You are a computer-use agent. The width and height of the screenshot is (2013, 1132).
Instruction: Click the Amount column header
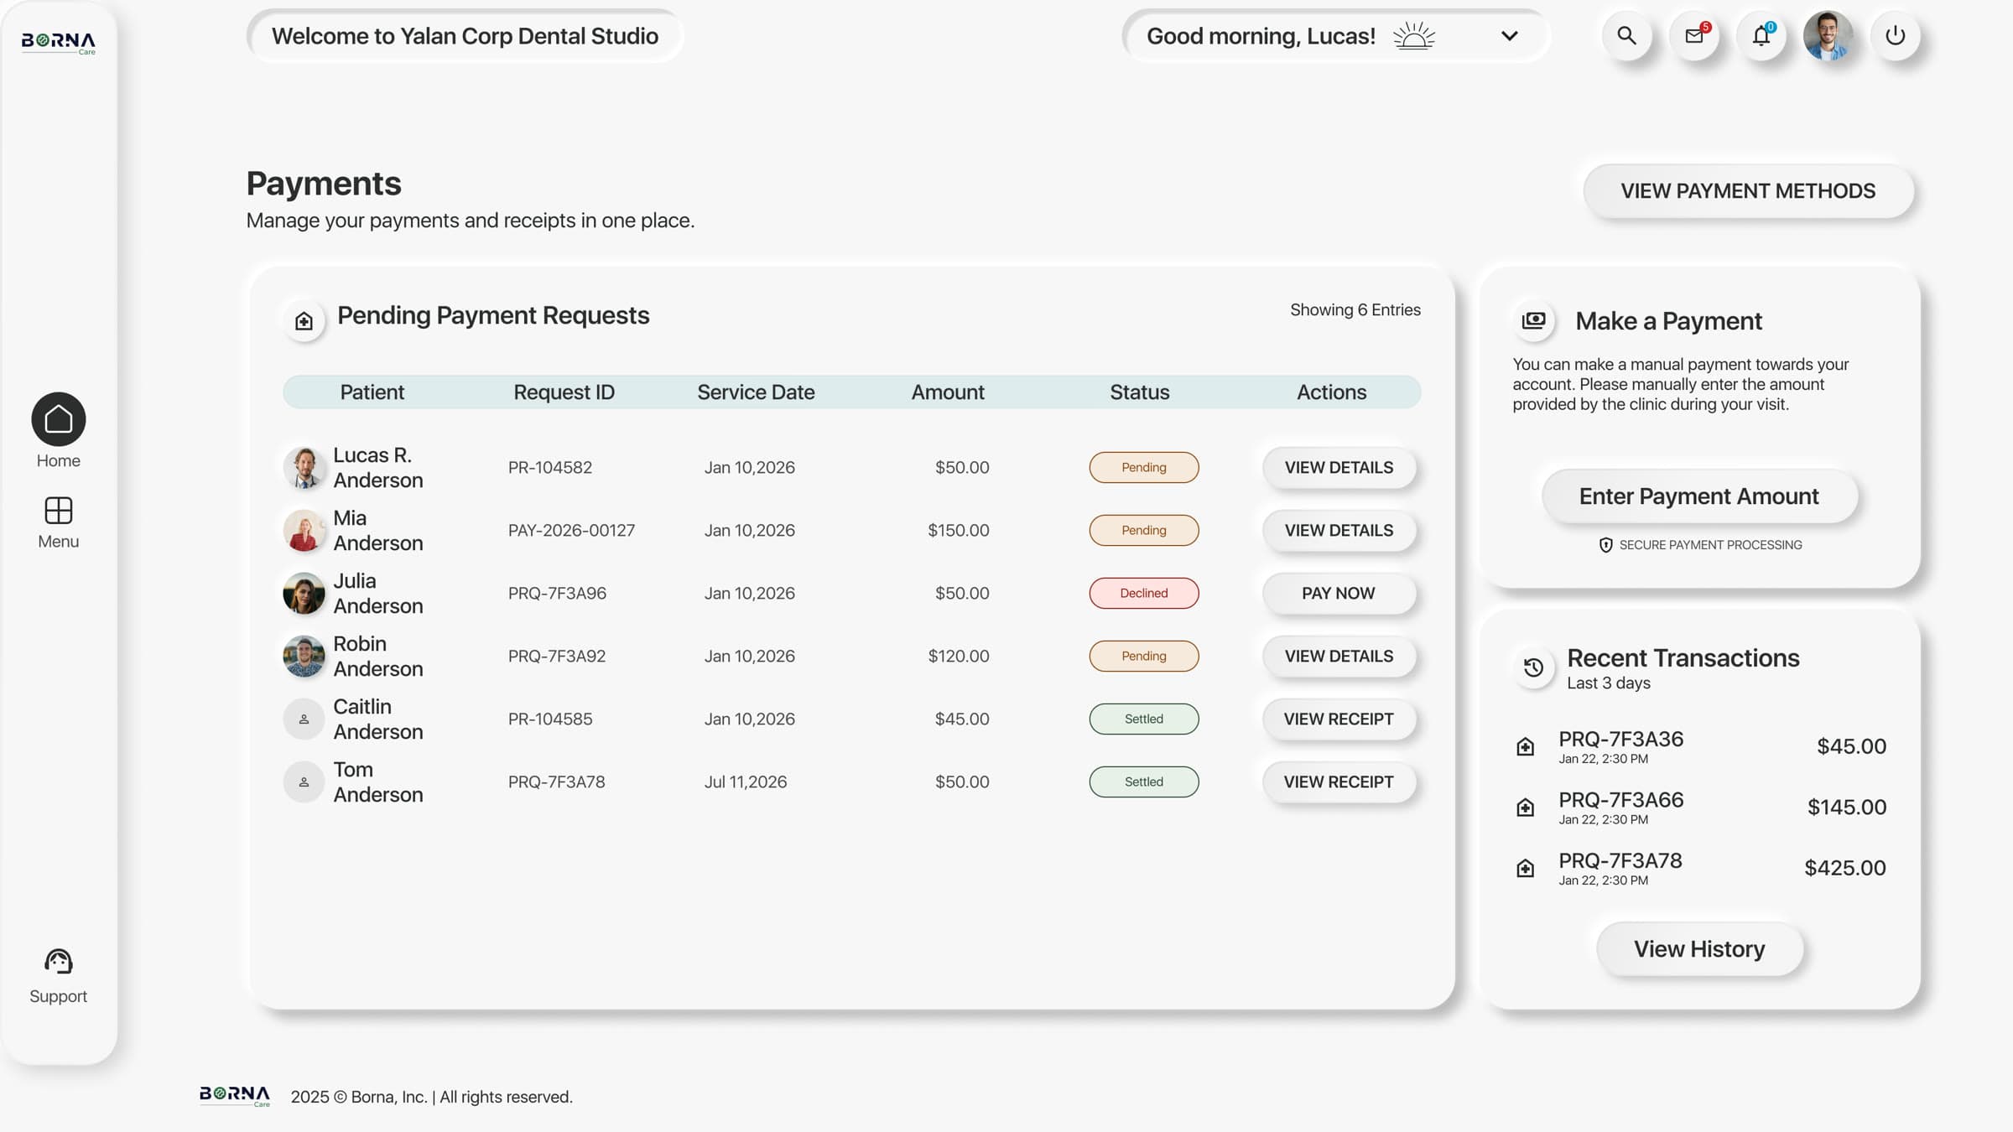pyautogui.click(x=948, y=392)
